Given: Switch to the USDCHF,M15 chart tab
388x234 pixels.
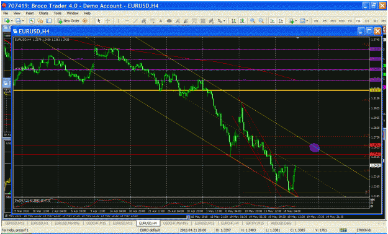Looking at the screenshot, I should (96, 223).
